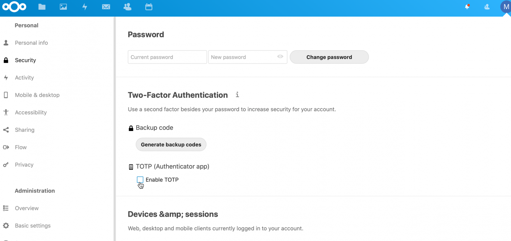The width and height of the screenshot is (511, 241).
Task: Open the notifications bell
Action: [467, 7]
